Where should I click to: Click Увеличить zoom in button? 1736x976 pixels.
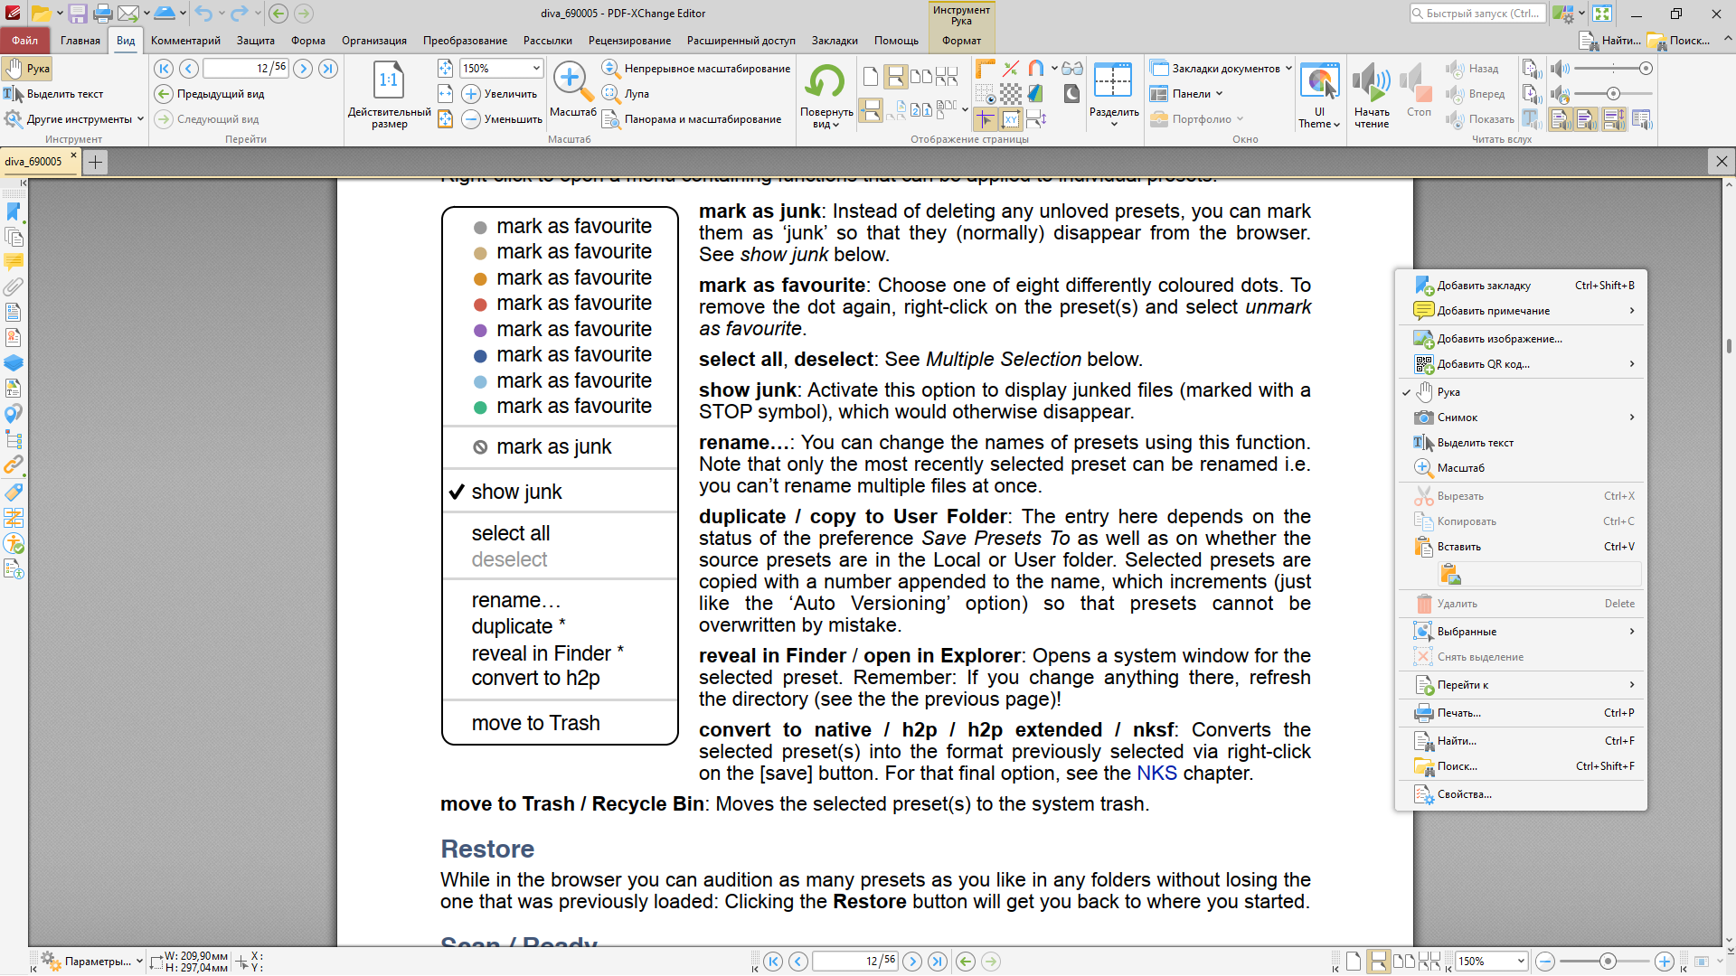499,94
